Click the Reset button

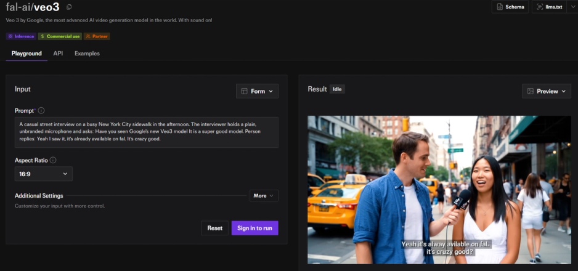tap(214, 228)
